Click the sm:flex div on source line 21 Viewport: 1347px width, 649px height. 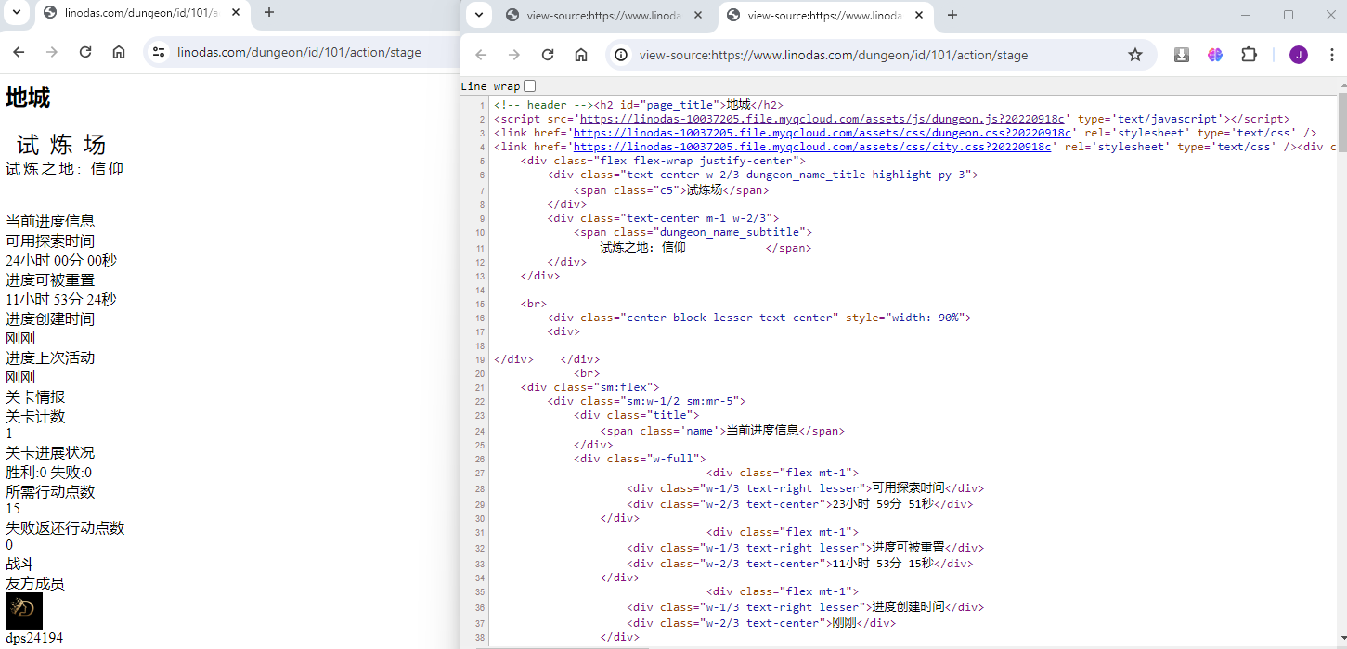pos(590,387)
